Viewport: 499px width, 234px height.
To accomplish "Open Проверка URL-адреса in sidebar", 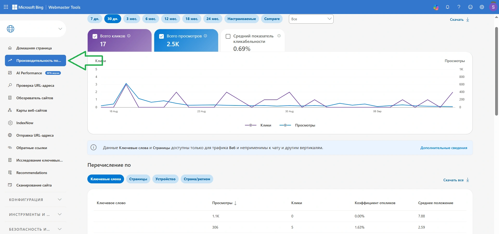I will [x=35, y=85].
